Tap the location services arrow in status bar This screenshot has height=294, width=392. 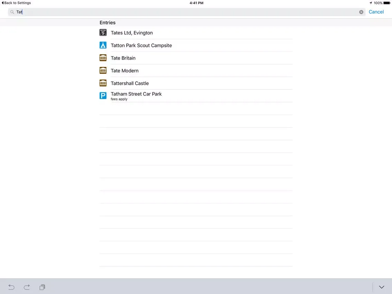(371, 3)
